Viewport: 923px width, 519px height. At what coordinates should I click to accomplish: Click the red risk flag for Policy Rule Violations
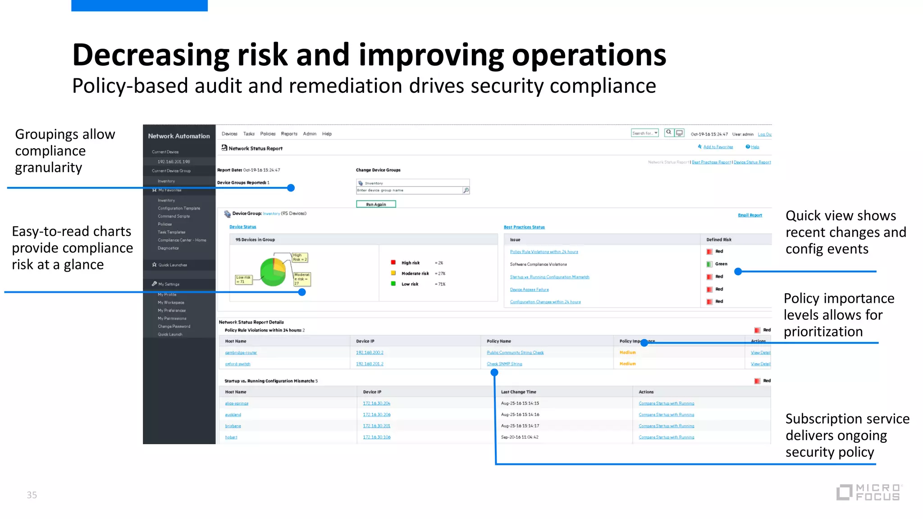709,252
